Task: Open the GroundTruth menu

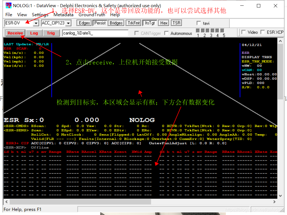Action: tap(92, 15)
